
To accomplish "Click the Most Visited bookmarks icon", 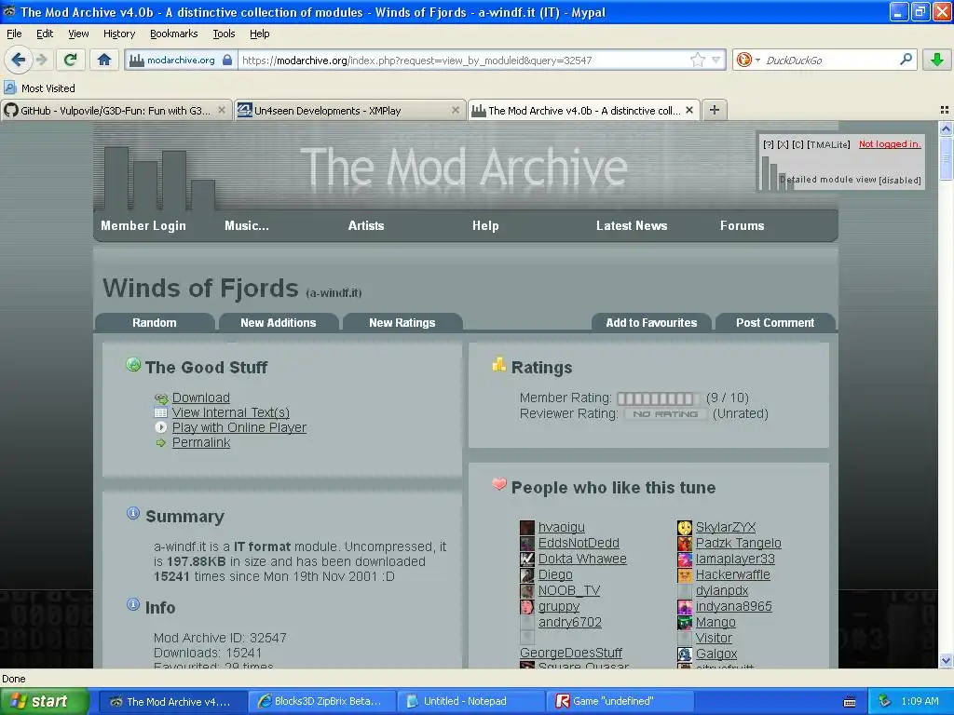I will [x=9, y=88].
